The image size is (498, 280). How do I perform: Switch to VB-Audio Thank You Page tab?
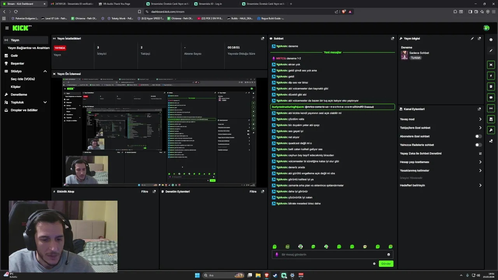point(119,4)
